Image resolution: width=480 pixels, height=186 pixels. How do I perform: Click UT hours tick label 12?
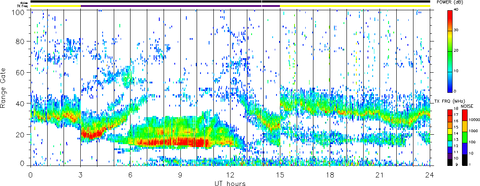(230, 175)
